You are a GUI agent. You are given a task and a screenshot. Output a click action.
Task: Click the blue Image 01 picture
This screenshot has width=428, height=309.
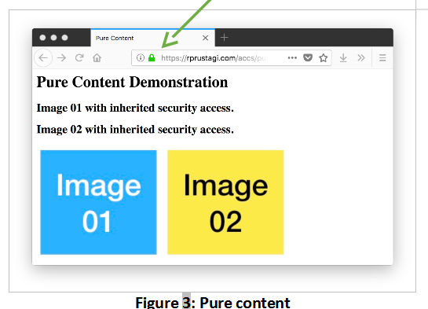click(x=98, y=202)
